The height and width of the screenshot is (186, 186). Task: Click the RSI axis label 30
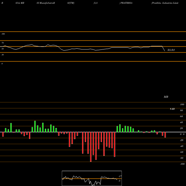(3, 55)
